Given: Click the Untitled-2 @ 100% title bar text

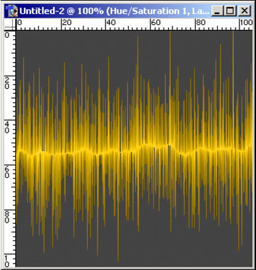Looking at the screenshot, I should tap(115, 11).
